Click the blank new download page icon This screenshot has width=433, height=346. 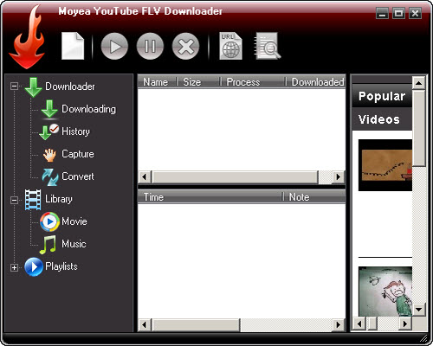pos(73,46)
